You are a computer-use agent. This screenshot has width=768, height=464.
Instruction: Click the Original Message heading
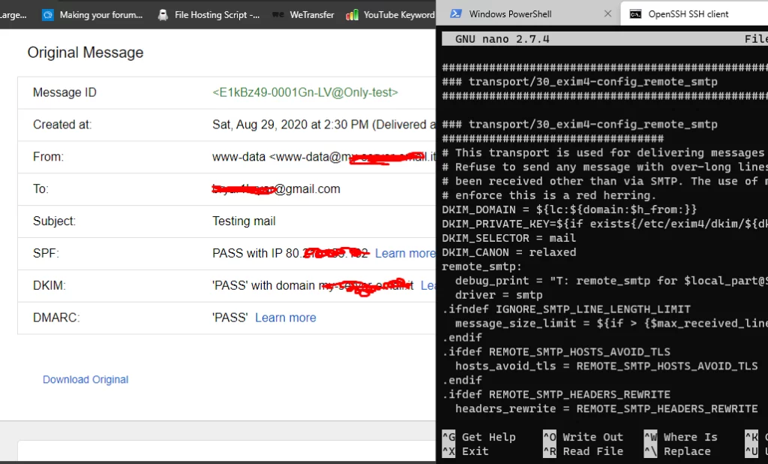85,53
